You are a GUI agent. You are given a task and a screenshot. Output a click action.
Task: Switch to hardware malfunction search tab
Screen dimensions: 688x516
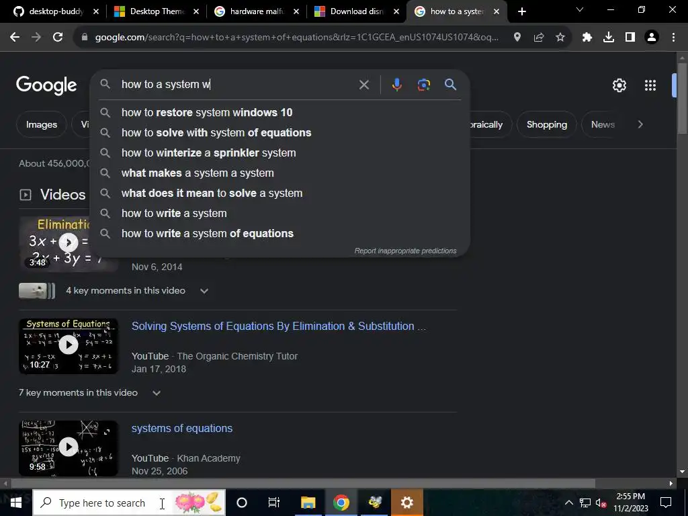pos(256,11)
